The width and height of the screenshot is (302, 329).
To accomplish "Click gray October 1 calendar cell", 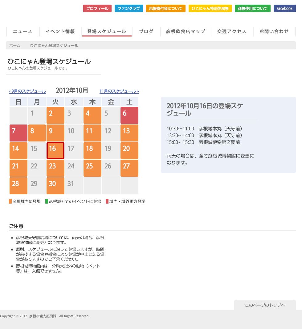I will 37,115.
